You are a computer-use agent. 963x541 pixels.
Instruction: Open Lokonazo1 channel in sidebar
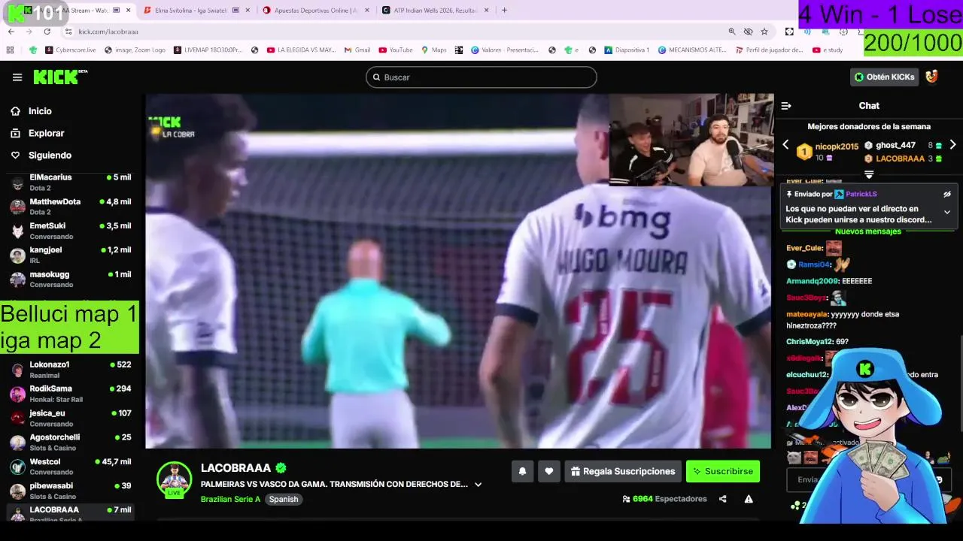pos(71,369)
